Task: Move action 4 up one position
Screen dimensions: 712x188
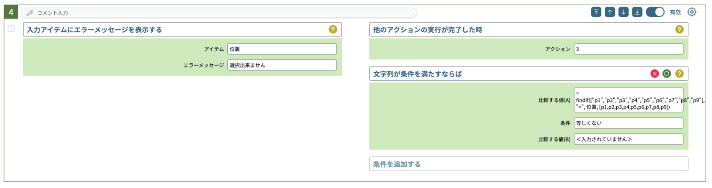Action: (x=610, y=12)
